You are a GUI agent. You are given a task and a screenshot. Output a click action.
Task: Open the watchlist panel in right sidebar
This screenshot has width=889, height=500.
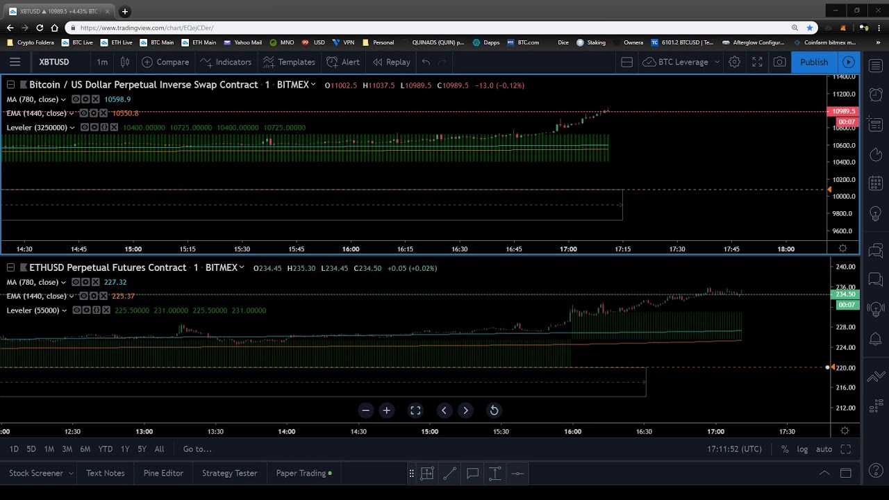(875, 65)
